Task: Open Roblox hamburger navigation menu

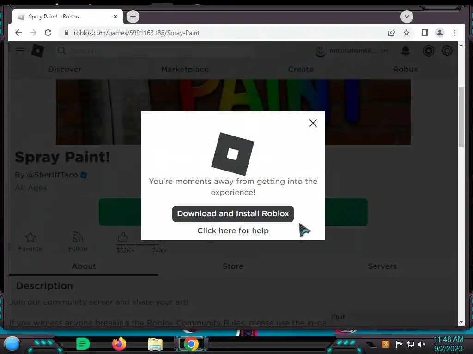Action: point(20,51)
